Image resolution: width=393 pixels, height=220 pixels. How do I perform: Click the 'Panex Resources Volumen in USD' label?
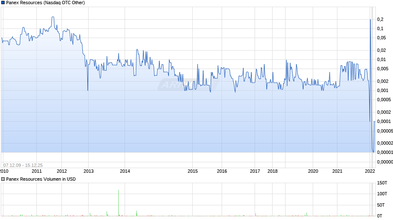click(x=41, y=179)
